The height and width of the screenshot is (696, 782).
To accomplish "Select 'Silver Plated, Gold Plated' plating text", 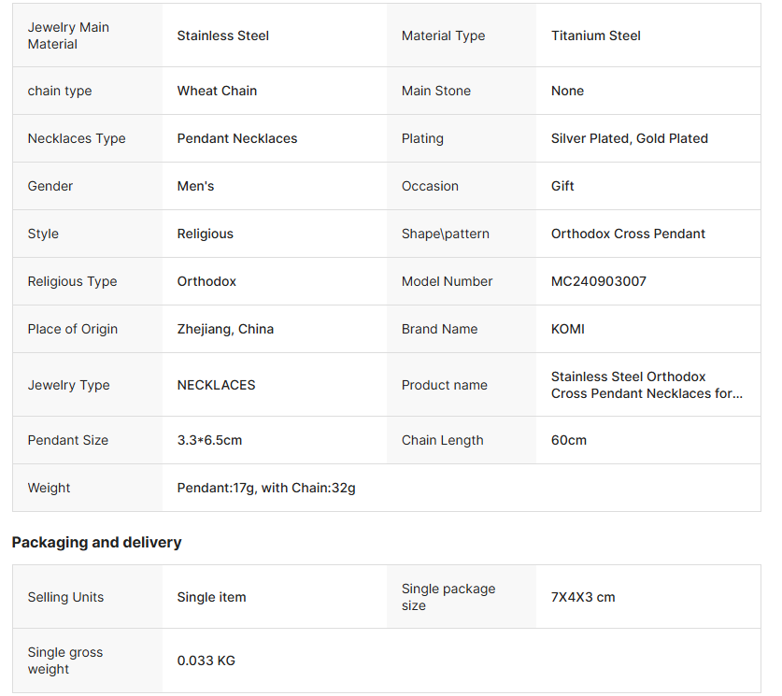I will pyautogui.click(x=629, y=138).
